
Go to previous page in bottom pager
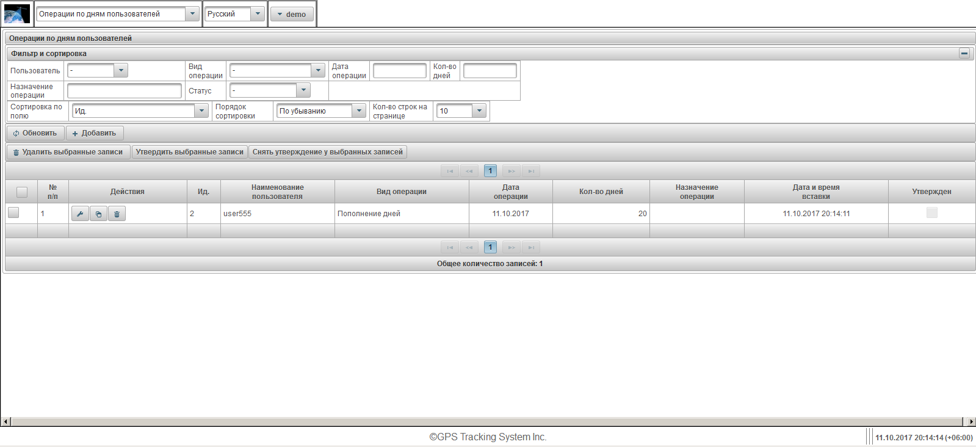(469, 247)
